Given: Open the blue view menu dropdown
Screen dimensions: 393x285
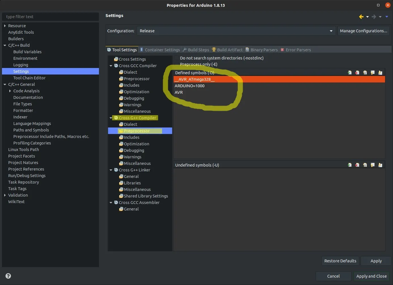Looking at the screenshot, I should point(387,17).
